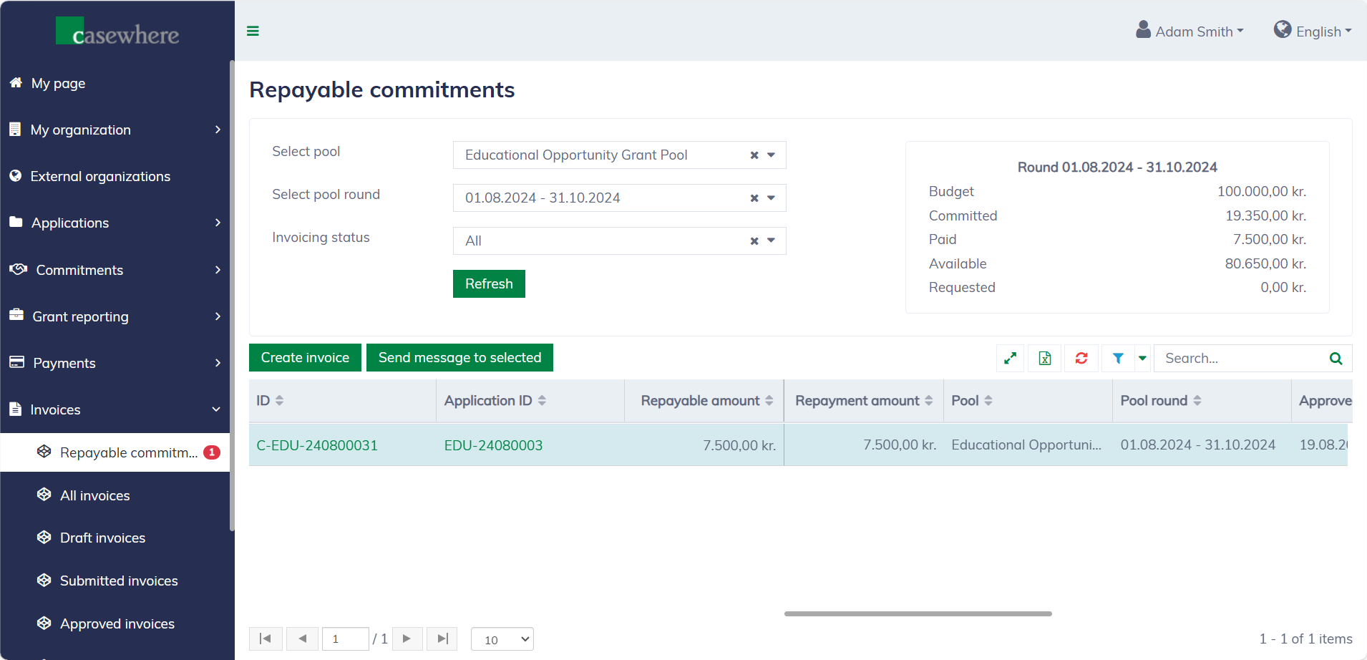Export table to Excel icon
Screen dimensions: 1367x660
(x=1045, y=358)
